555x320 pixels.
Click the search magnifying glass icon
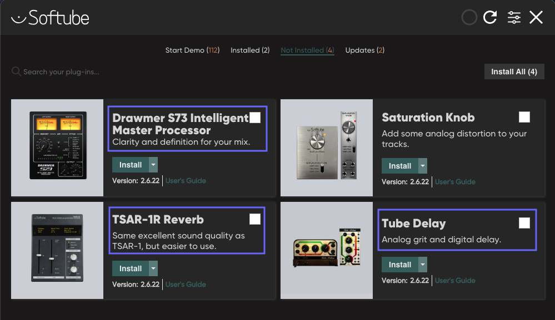16,71
